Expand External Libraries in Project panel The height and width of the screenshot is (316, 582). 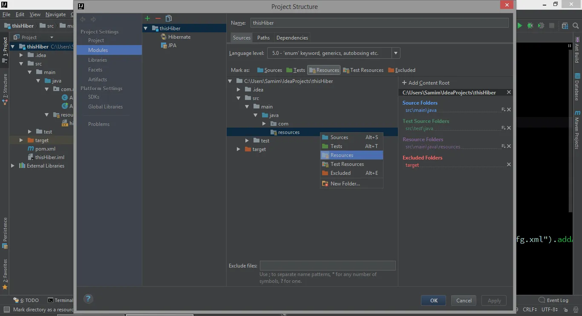[13, 166]
